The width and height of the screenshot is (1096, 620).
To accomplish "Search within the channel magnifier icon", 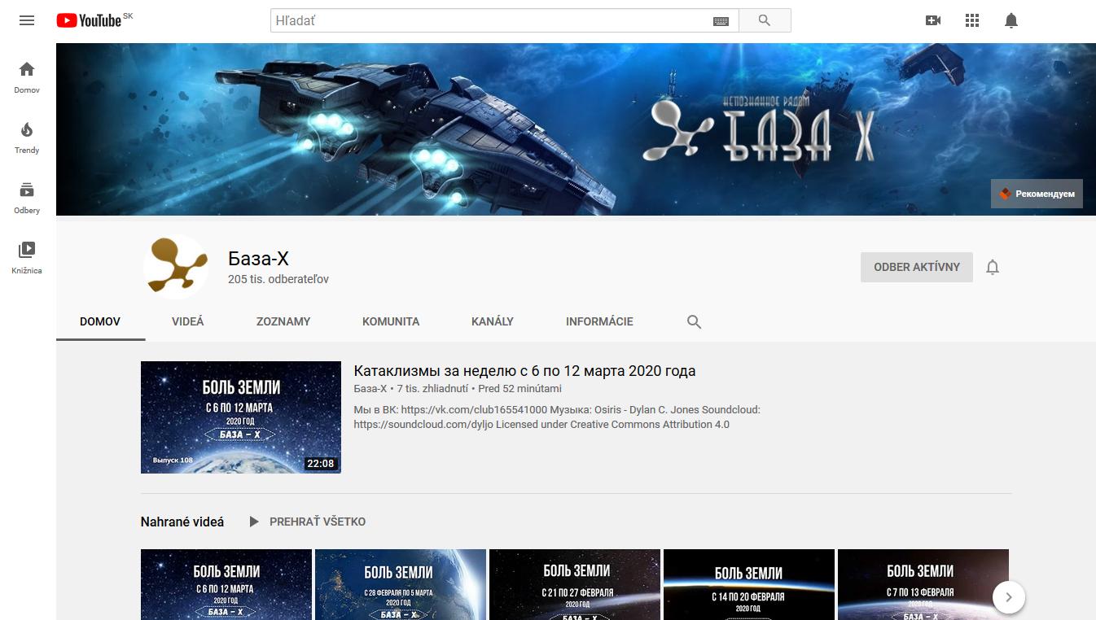I will tap(694, 321).
